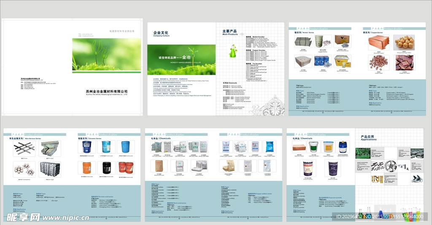Select the tin hemisphere balls photo

pos(24,169)
